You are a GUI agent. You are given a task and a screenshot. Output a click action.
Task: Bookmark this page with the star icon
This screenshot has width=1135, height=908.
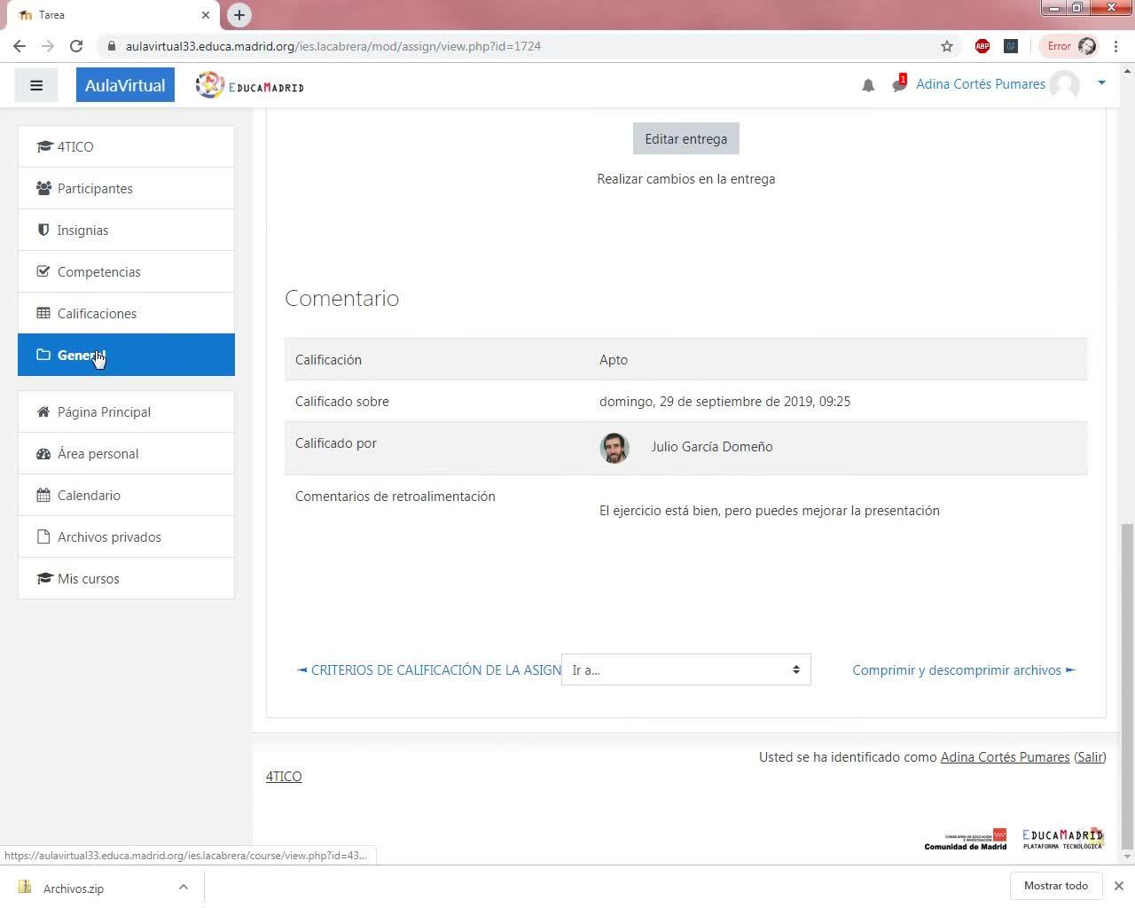947,46
